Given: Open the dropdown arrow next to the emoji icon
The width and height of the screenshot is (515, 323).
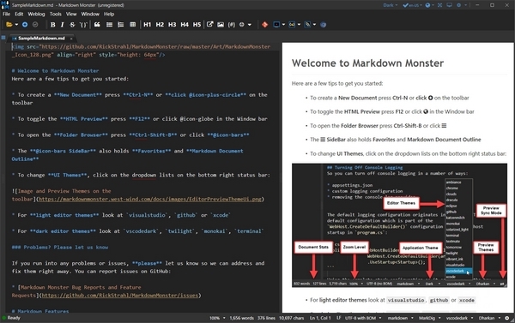Looking at the screenshot, I should (x=250, y=25).
